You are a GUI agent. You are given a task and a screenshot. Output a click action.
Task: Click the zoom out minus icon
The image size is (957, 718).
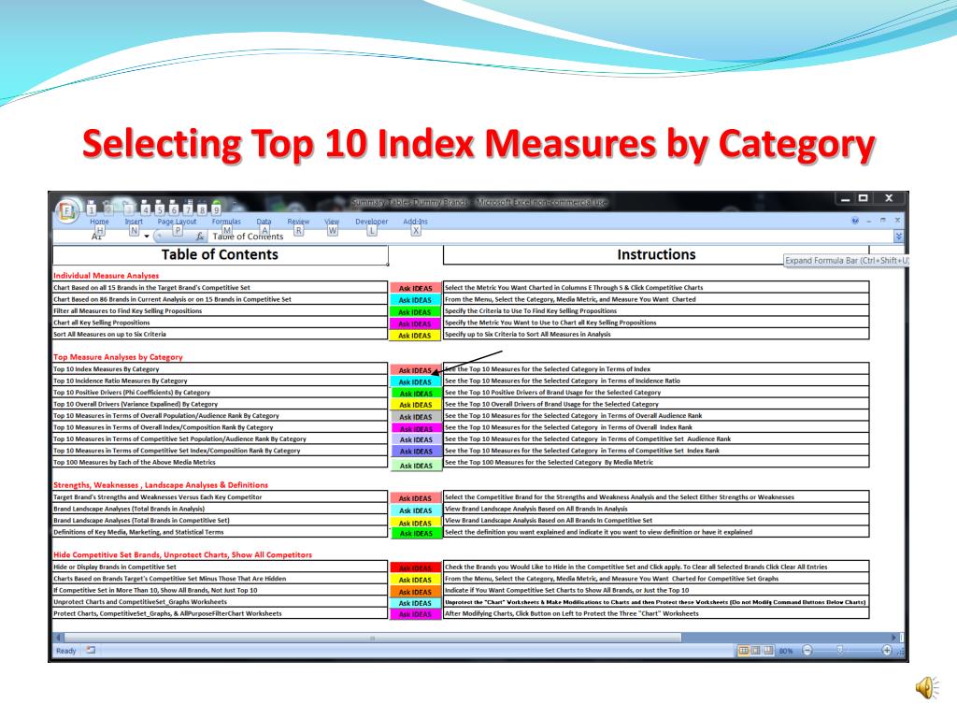tap(807, 651)
